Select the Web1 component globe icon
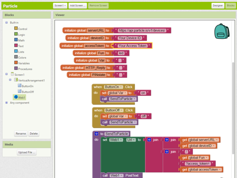 coord(16,97)
